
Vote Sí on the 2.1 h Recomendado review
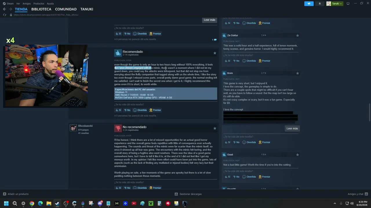point(118,110)
